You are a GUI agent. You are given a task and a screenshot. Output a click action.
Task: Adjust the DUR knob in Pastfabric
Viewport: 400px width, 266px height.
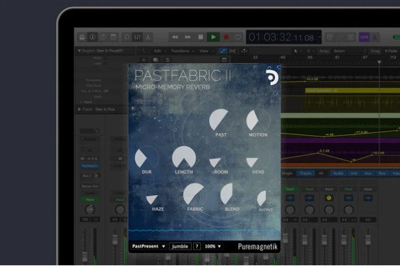click(147, 158)
